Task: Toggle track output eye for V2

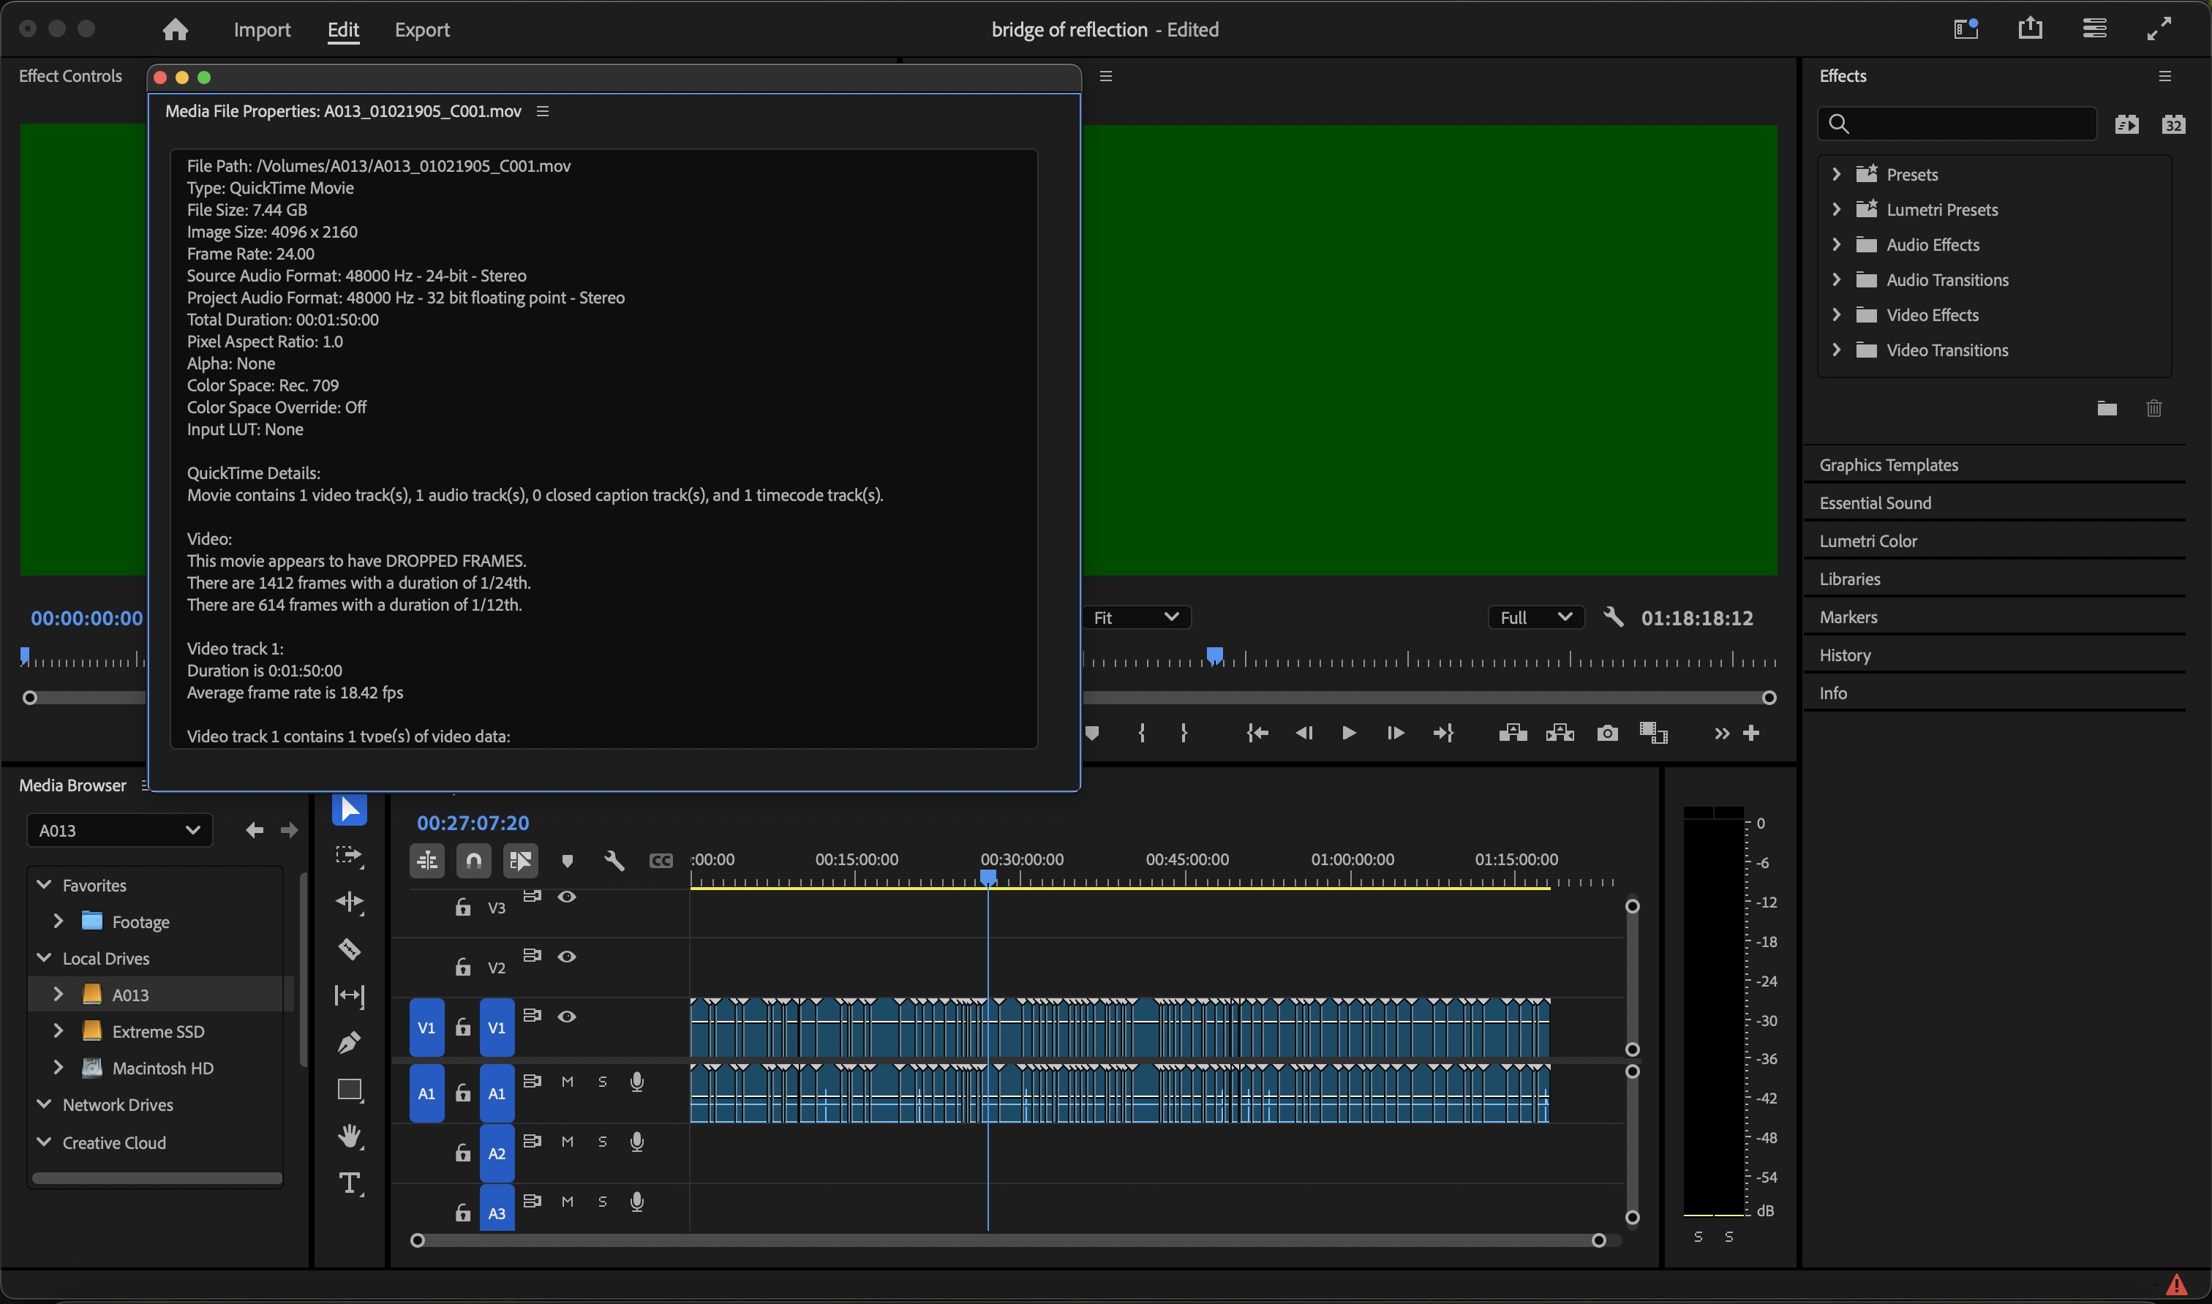Action: (567, 956)
